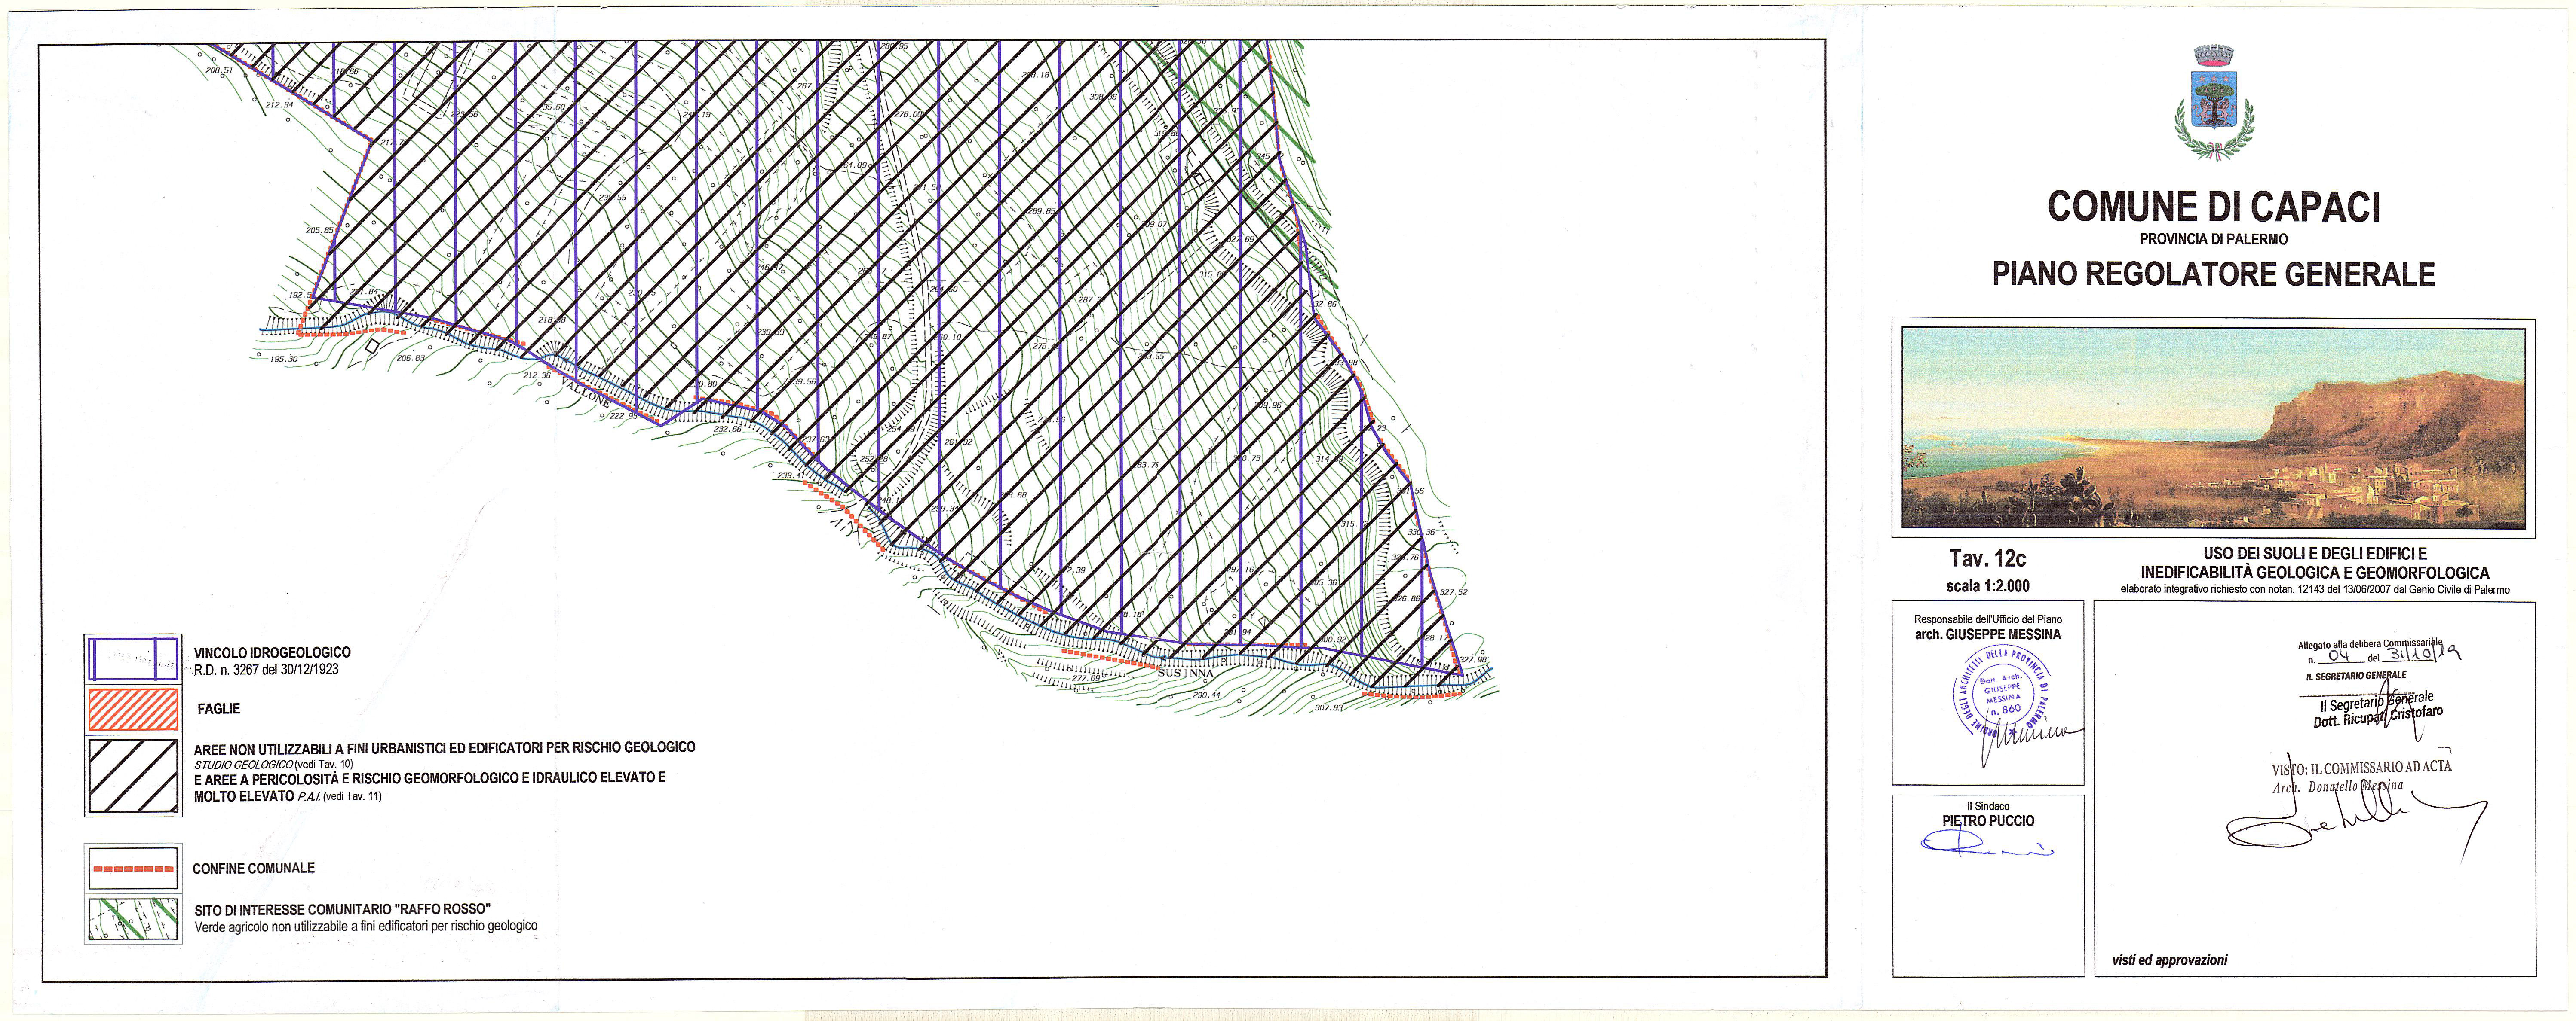2576x1021 pixels.
Task: Click the Vincolo Idrogeologico legend swatch
Action: (x=133, y=660)
